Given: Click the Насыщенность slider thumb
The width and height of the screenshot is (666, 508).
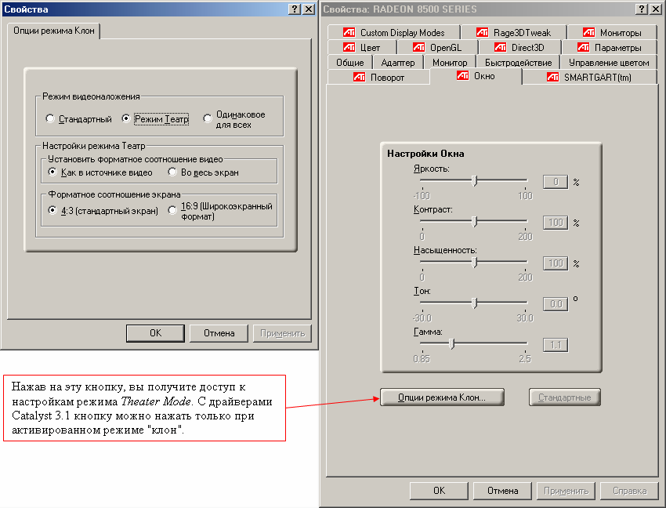Looking at the screenshot, I should pos(475,263).
